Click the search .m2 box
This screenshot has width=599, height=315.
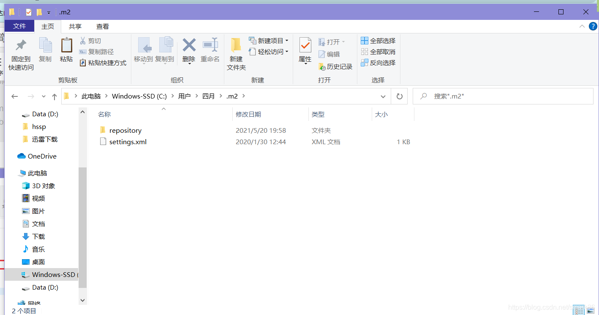coord(503,96)
